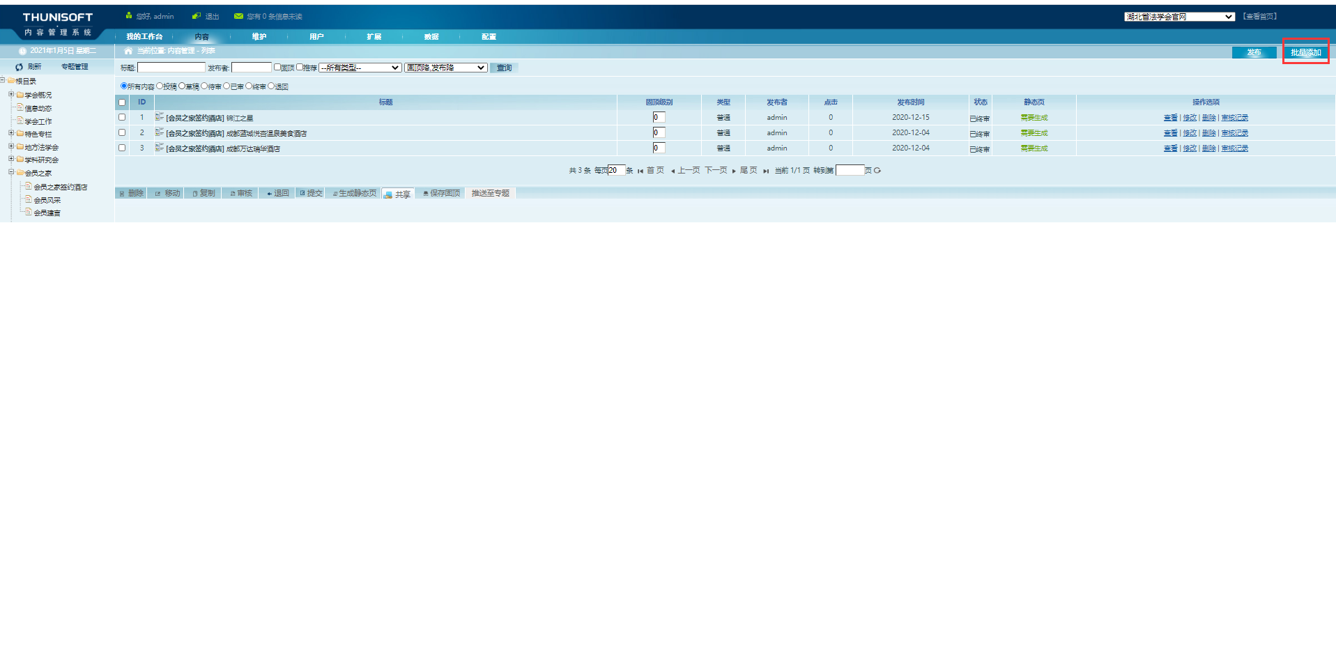This screenshot has height=669, width=1336.
Task: Click the 查询 search button
Action: 504,68
